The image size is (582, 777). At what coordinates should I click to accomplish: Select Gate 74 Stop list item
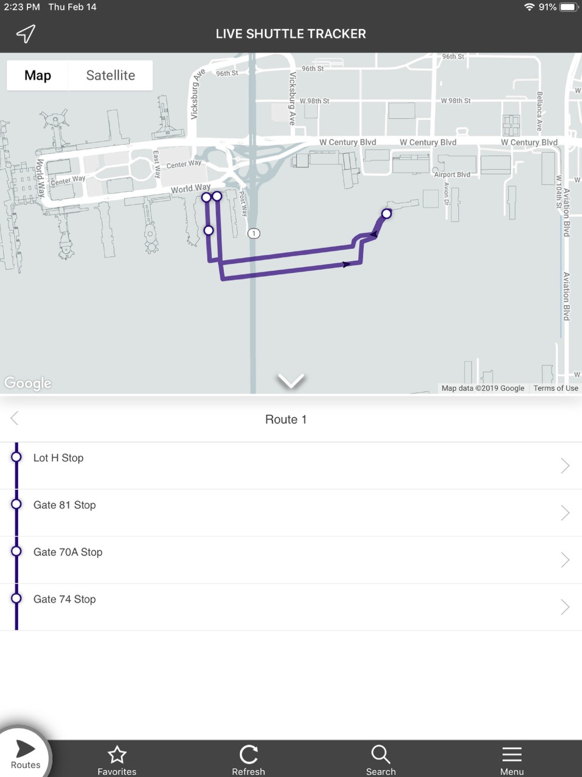coord(291,607)
